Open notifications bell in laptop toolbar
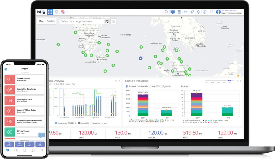Image resolution: width=275 pixels, height=160 pixels. pyautogui.click(x=198, y=12)
